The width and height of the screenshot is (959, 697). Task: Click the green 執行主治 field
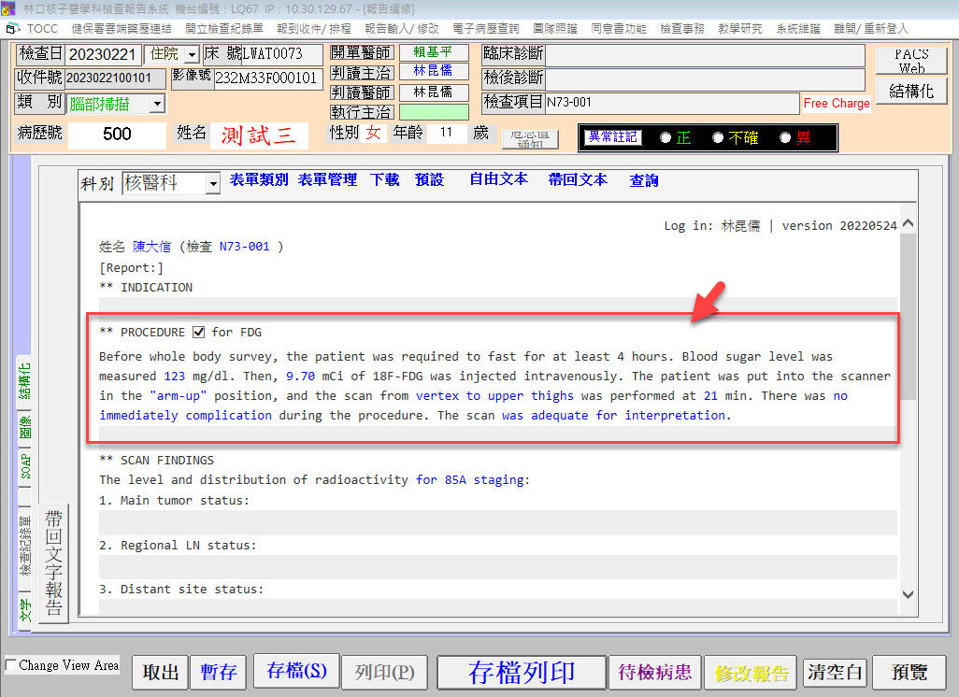click(434, 112)
